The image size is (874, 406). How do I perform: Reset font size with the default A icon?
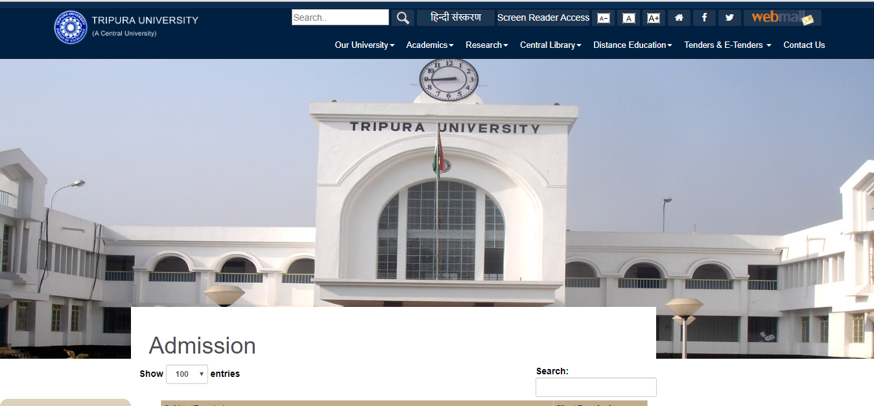tap(628, 17)
